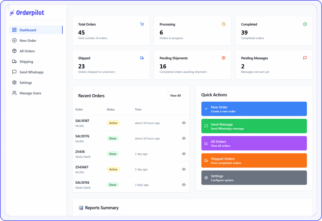Click the bar chart icon beside Reports Summary
The height and width of the screenshot is (221, 322).
coord(81,208)
